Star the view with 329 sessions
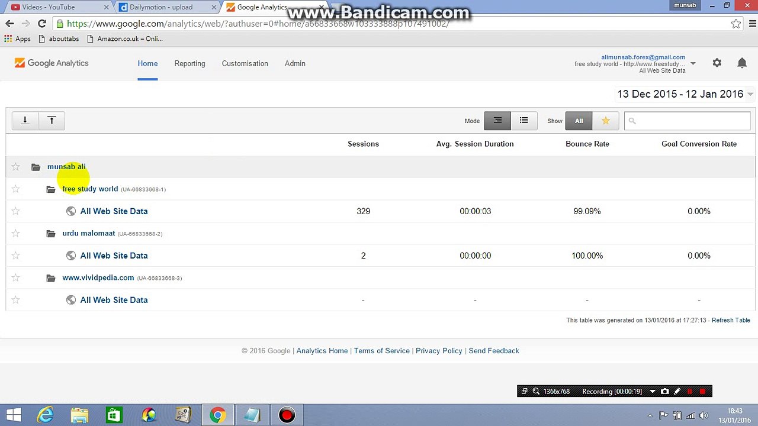 [x=16, y=211]
